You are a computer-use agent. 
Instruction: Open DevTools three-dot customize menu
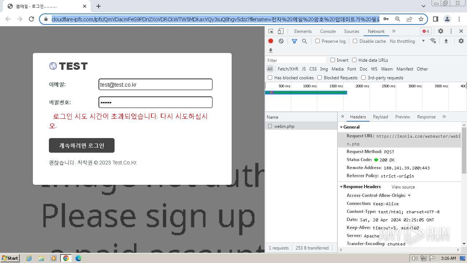pos(451,31)
